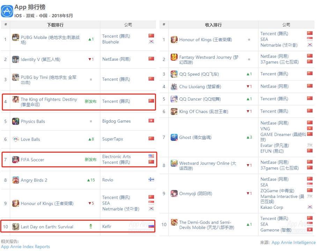The image size is (317, 251).
Task: Click the Demi-Gods and Semi-Devils Mobile icon
Action: 174,222
